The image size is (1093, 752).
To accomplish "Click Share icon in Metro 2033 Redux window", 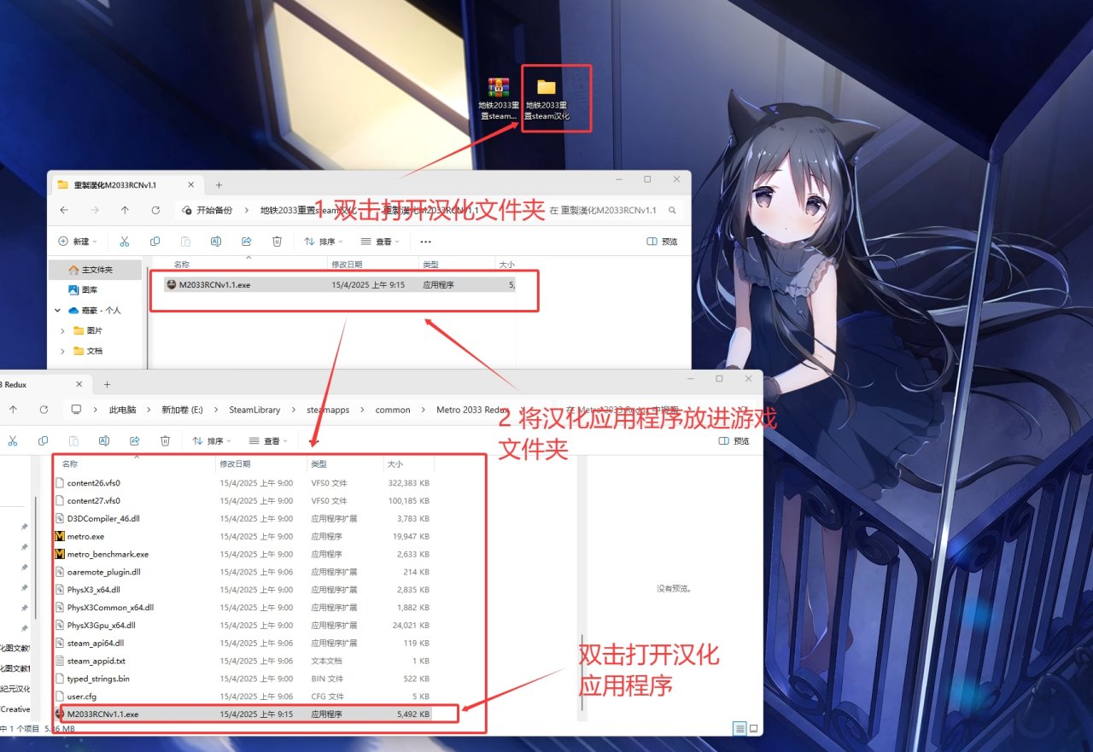I will 135,440.
